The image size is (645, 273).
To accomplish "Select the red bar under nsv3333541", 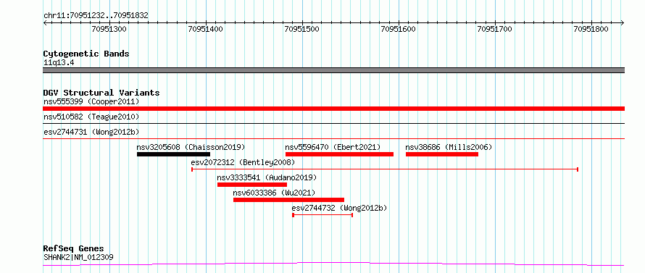I will click(252, 185).
